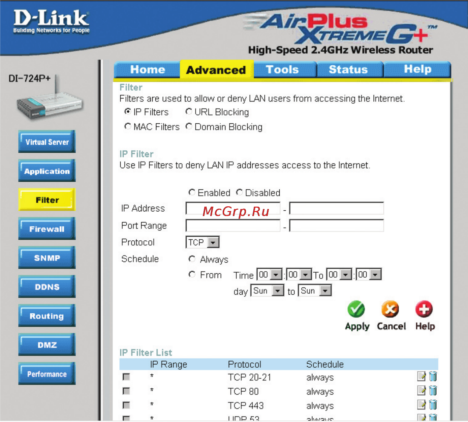
Task: Select the Domain Blocking option
Action: [x=189, y=126]
